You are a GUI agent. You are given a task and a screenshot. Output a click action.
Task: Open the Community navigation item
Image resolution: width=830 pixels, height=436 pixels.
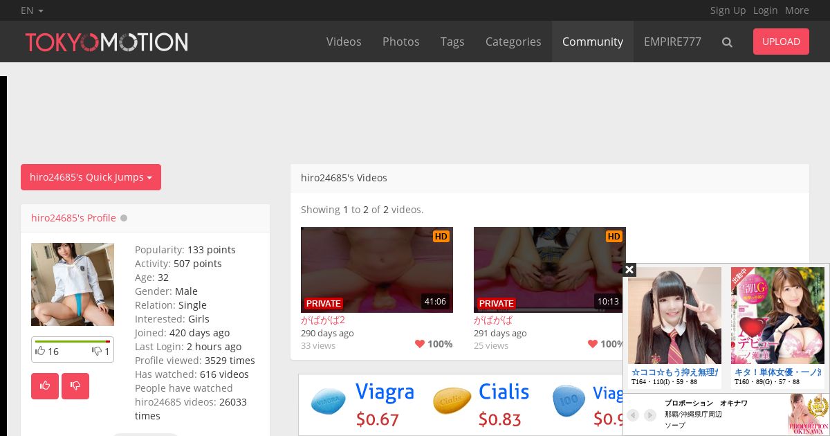(x=593, y=42)
